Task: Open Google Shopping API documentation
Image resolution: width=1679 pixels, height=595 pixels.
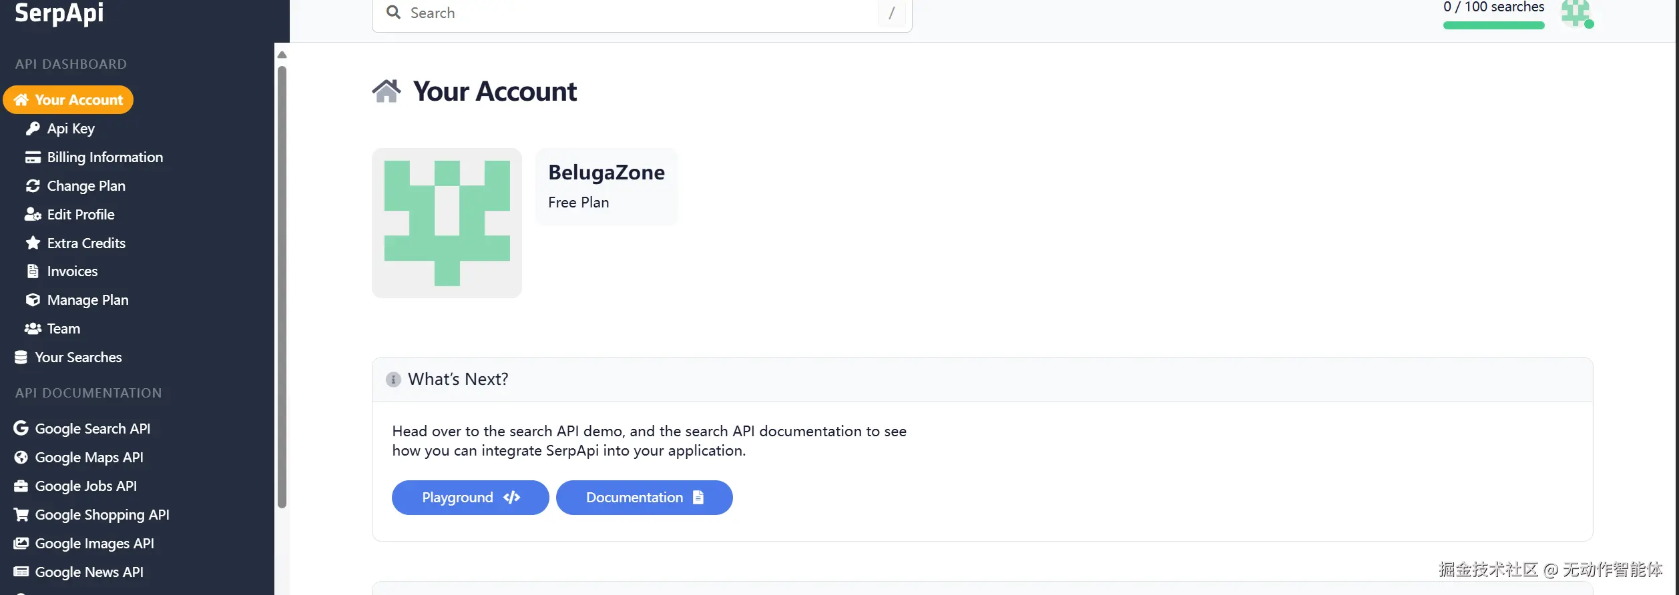Action: (102, 515)
